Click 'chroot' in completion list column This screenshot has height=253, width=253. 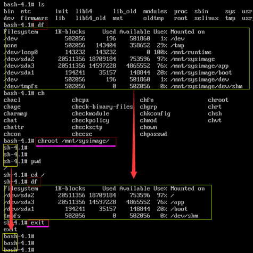tap(218, 100)
